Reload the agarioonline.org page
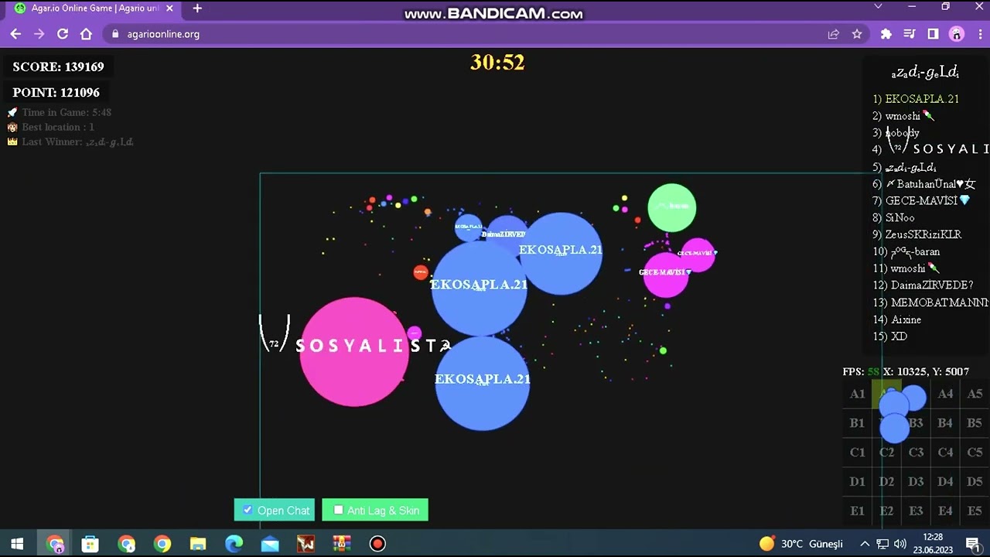 click(63, 34)
